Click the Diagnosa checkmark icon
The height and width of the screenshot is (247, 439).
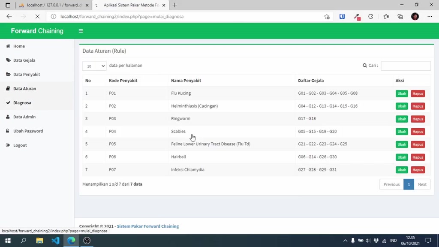point(8,102)
